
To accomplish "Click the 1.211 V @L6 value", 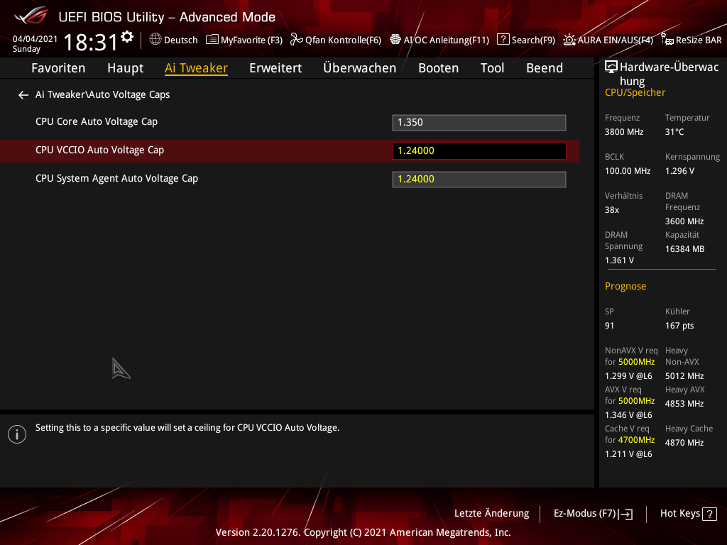I will coord(628,454).
